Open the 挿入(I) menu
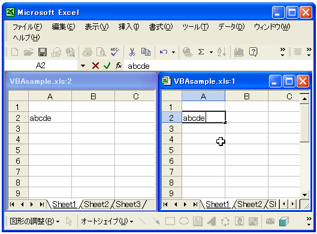The height and width of the screenshot is (234, 317). coord(129,27)
